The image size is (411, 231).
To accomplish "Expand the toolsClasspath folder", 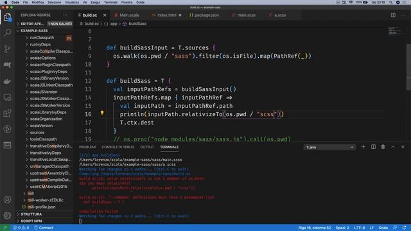I will point(43,139).
